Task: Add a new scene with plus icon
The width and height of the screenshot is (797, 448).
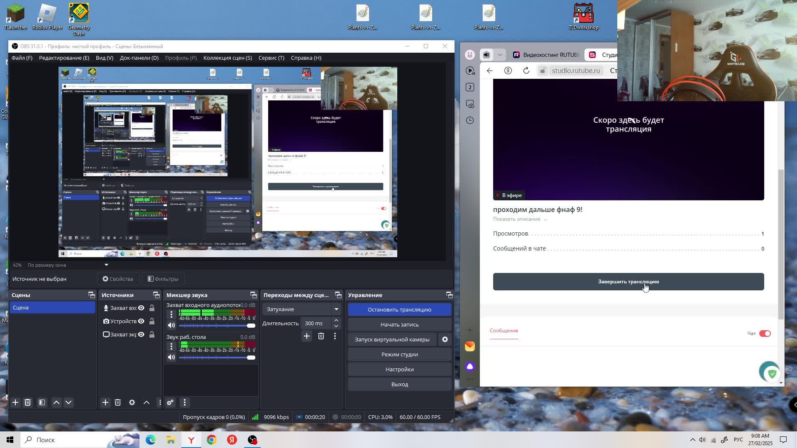Action: pyautogui.click(x=15, y=402)
